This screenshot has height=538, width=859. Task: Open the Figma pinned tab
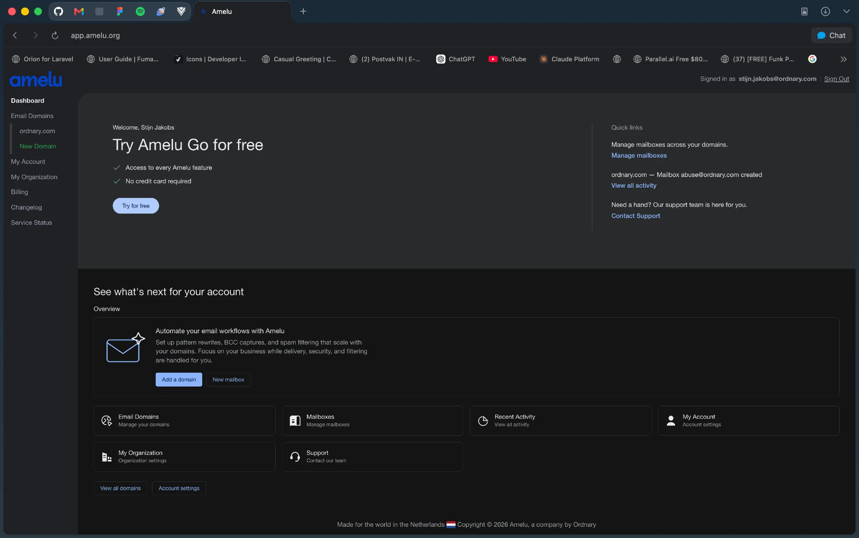click(x=119, y=12)
